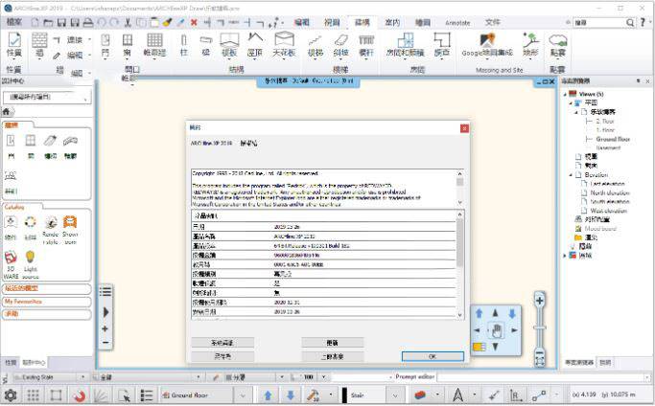Image resolution: width=655 pixels, height=406 pixels.
Task: Select the Roof tool in ribbon
Action: pos(255,45)
